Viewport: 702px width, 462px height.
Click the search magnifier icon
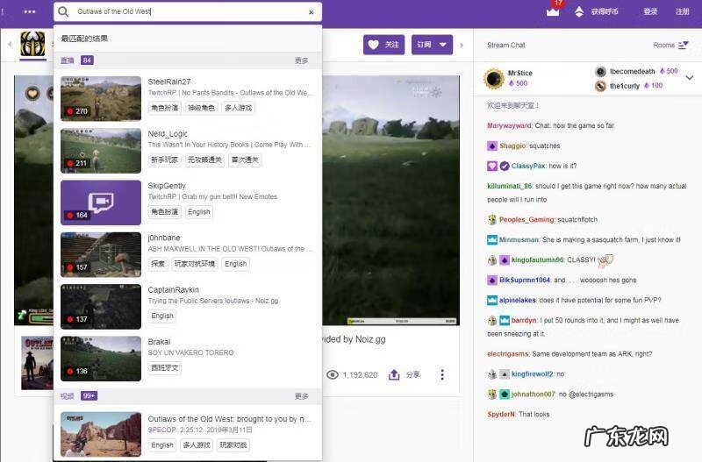[x=63, y=11]
